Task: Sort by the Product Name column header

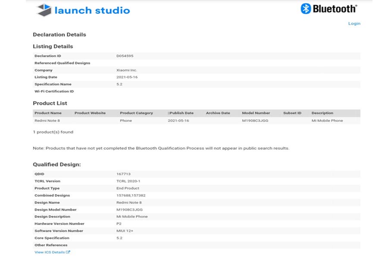Action: [x=49, y=113]
